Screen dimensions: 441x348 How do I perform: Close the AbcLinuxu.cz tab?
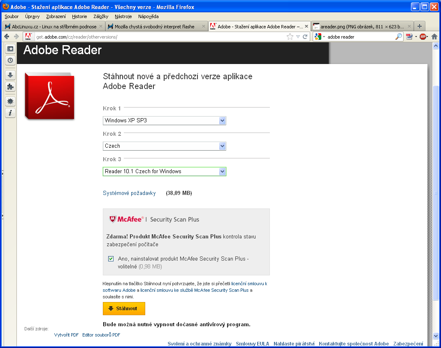(101, 26)
